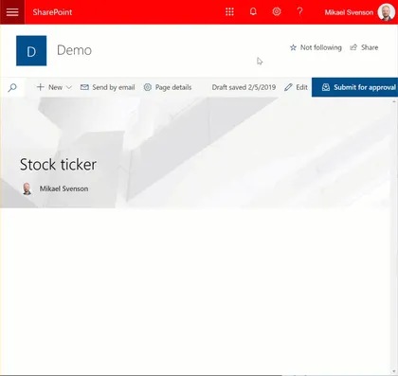Image resolution: width=398 pixels, height=376 pixels.
Task: Click the SharePoint header link
Action: pyautogui.click(x=52, y=12)
